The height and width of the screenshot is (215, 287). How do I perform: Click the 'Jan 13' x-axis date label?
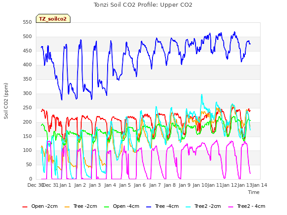(245, 185)
